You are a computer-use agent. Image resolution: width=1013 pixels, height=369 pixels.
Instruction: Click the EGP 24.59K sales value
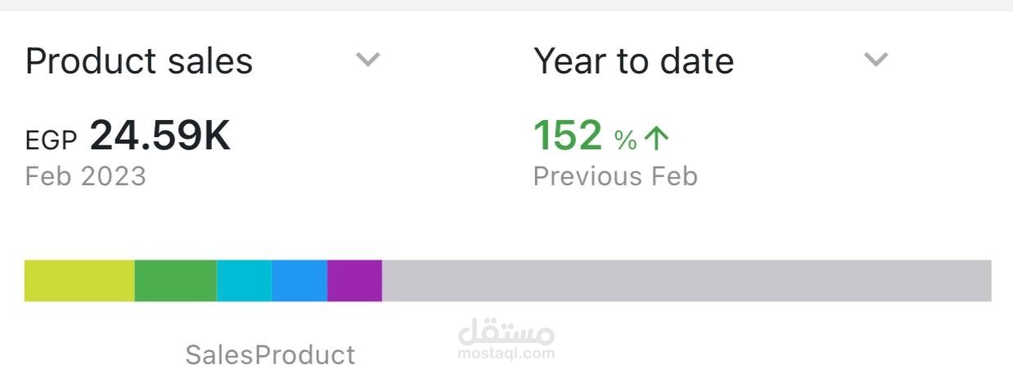[160, 136]
